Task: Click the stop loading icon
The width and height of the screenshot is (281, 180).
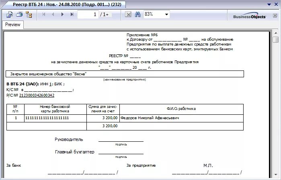Action: pos(128,14)
